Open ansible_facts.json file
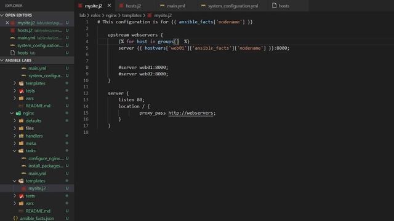The width and height of the screenshot is (394, 221). pyautogui.click(x=37, y=219)
